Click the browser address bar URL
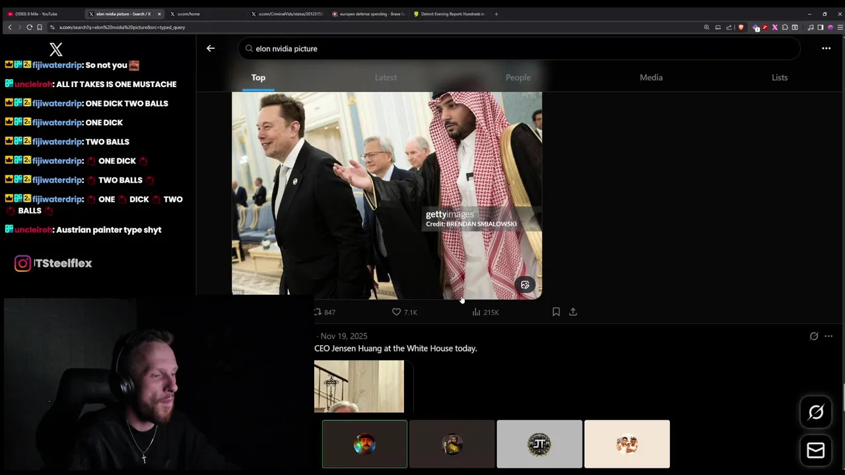The width and height of the screenshot is (845, 475). (x=121, y=27)
